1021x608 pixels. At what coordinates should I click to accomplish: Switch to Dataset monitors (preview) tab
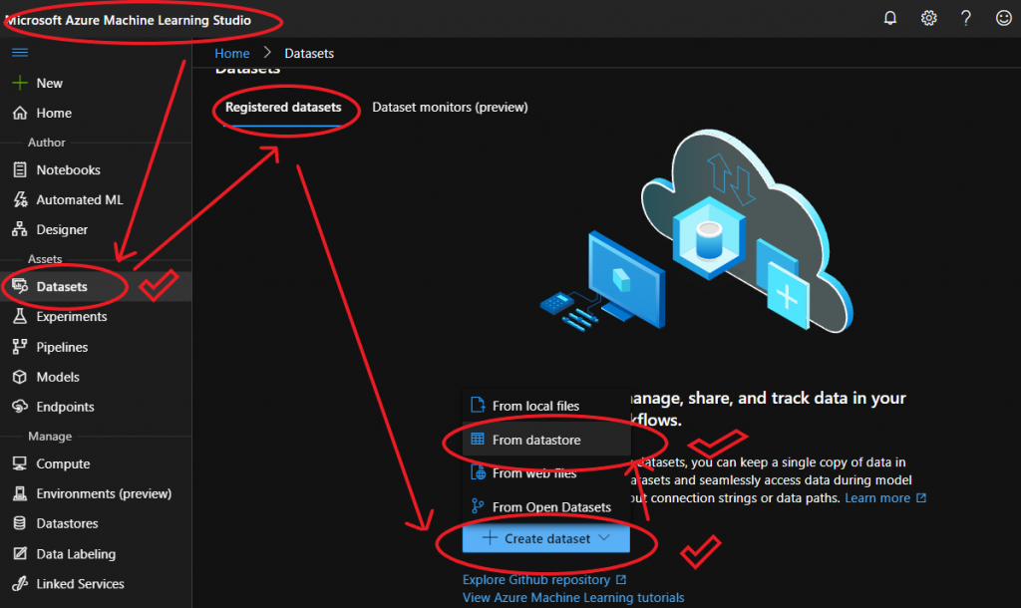point(450,108)
